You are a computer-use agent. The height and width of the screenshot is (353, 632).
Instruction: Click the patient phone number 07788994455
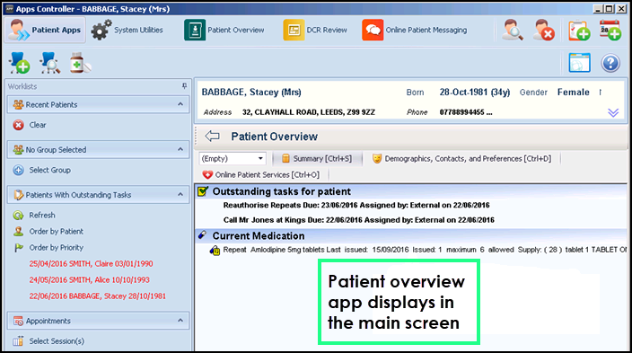pyautogui.click(x=466, y=112)
